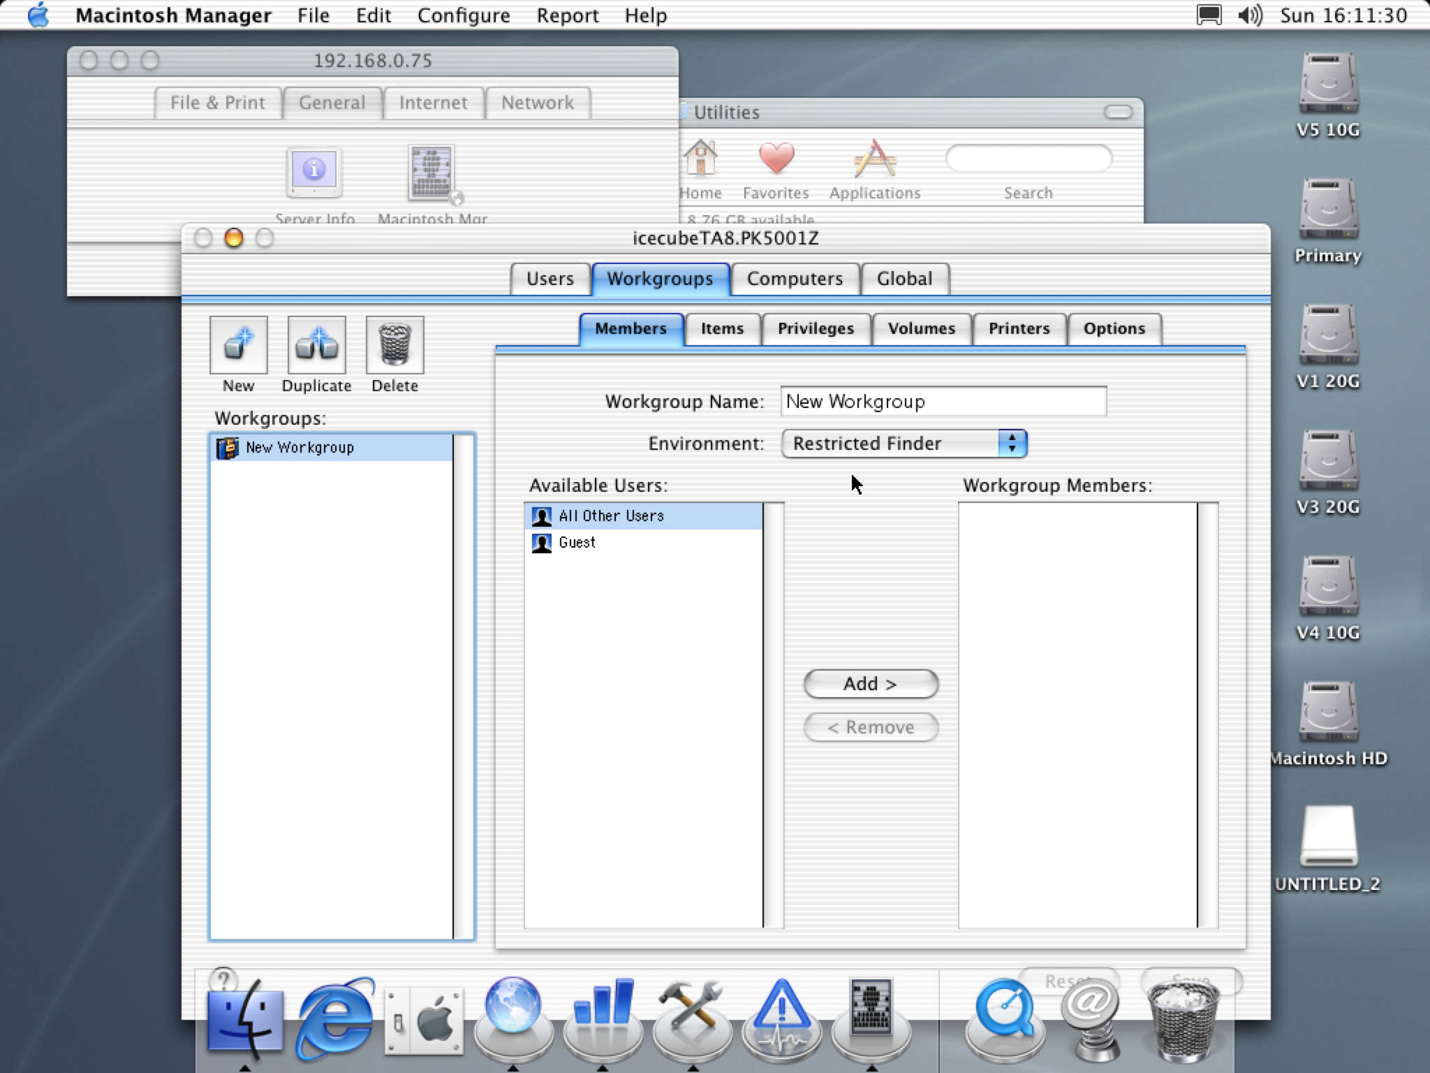The width and height of the screenshot is (1430, 1073).
Task: Select the Primary drive on desktop
Action: (1328, 210)
